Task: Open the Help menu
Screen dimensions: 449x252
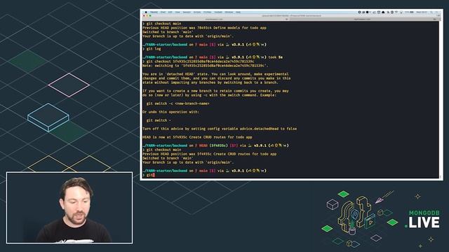Action: (238, 13)
